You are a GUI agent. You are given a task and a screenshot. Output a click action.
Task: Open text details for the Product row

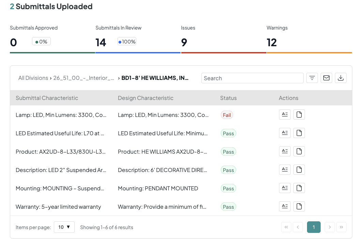pos(285,151)
